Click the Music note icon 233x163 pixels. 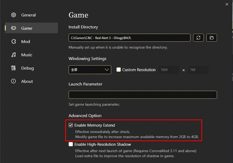(x=14, y=55)
